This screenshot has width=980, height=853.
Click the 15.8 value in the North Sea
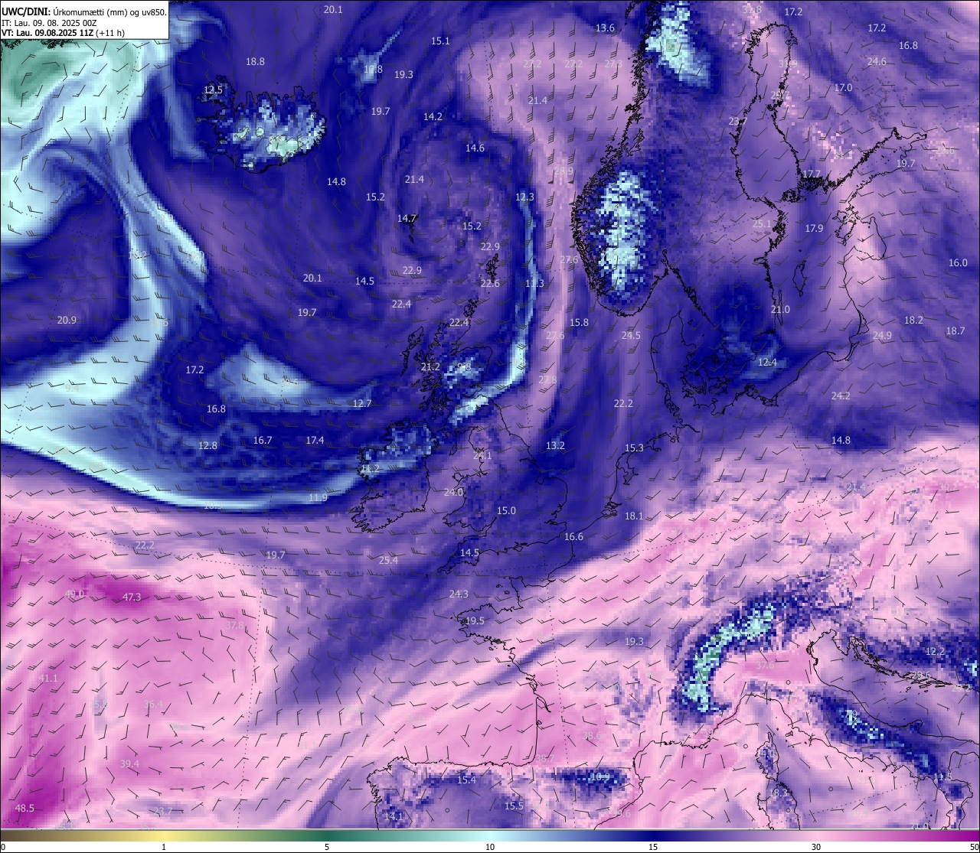(x=579, y=322)
